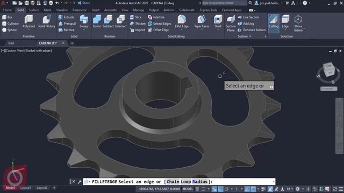
Task: Choose the Radius option in command line
Action: coord(200,182)
